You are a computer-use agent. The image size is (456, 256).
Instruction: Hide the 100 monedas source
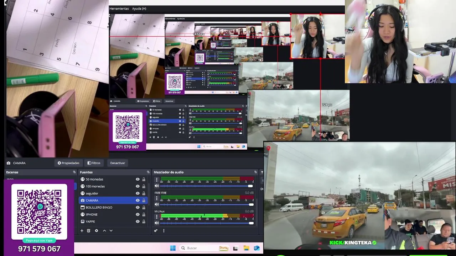[x=138, y=186]
